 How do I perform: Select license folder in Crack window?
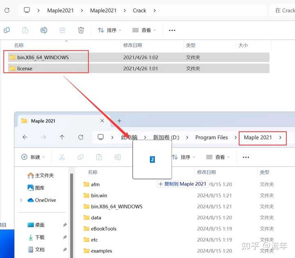(138, 69)
